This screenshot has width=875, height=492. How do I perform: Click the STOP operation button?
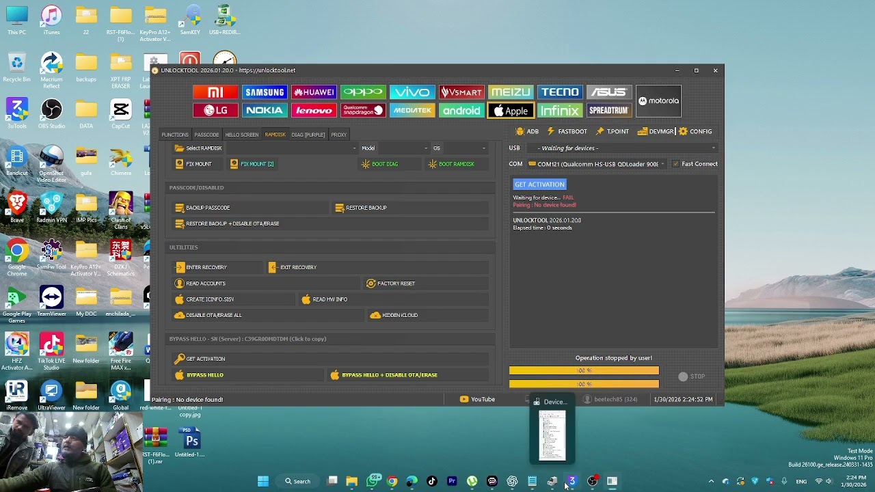point(692,377)
